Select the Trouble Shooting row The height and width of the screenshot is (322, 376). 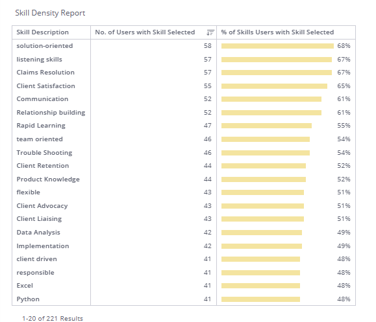[184, 153]
